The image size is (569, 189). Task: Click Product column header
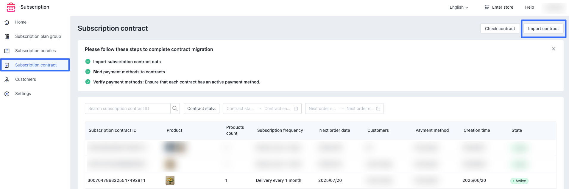click(x=174, y=130)
